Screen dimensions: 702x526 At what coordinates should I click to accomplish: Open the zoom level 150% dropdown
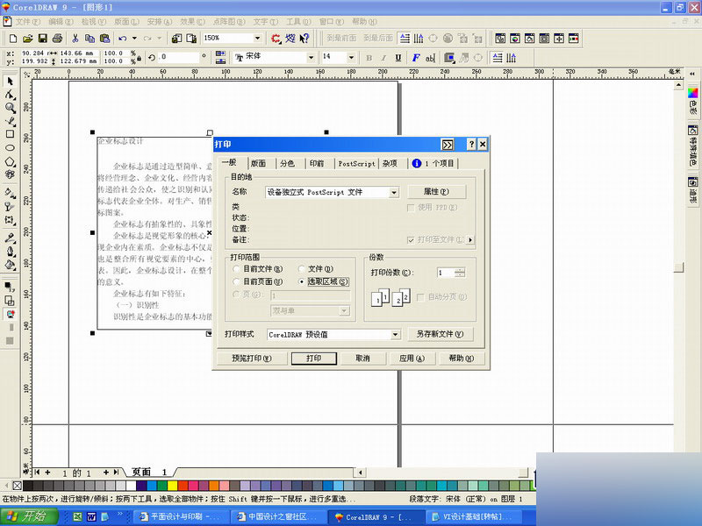pyautogui.click(x=260, y=38)
